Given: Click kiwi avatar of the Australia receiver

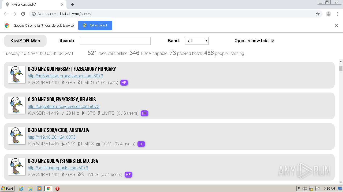Looking at the screenshot, I should (x=17, y=136).
